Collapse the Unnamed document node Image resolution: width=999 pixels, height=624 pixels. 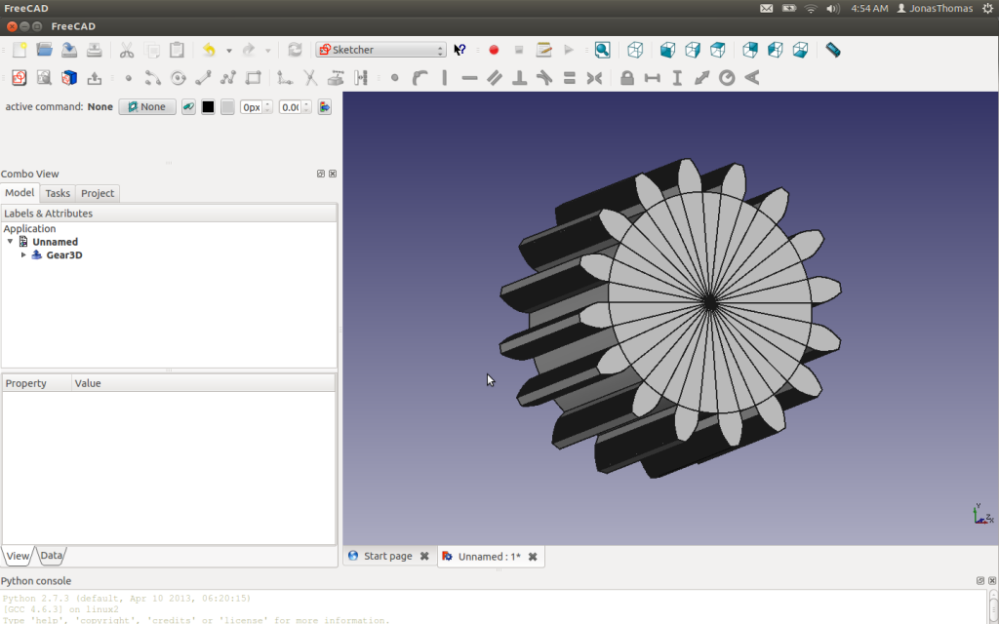[10, 241]
